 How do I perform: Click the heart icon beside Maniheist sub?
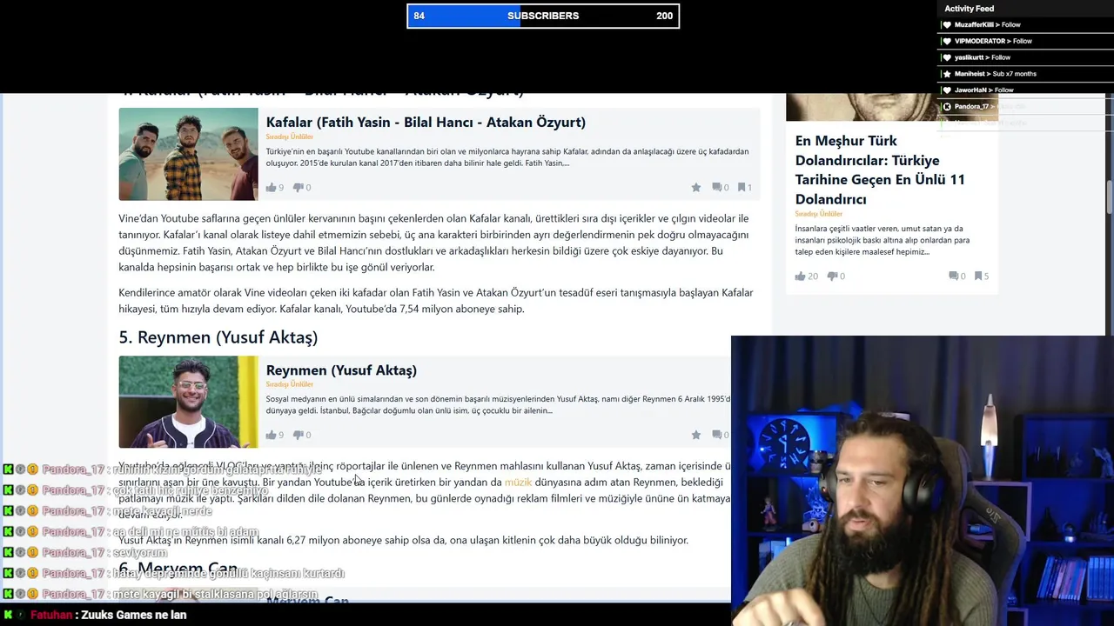[x=947, y=74]
